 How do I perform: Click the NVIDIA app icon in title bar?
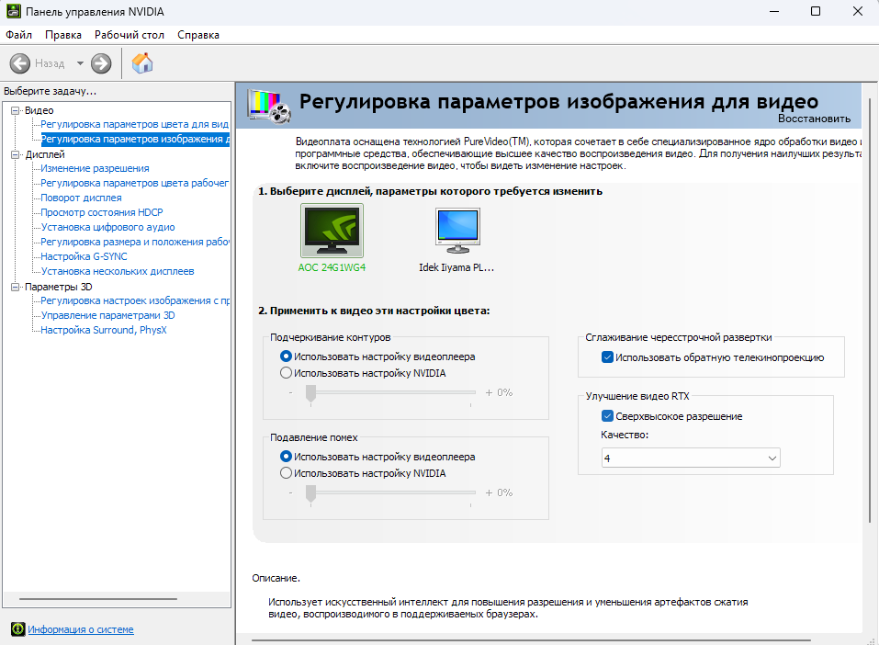pos(14,11)
